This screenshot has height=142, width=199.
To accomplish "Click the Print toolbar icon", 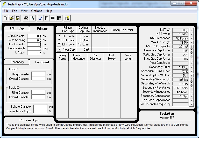I will [26, 18].
